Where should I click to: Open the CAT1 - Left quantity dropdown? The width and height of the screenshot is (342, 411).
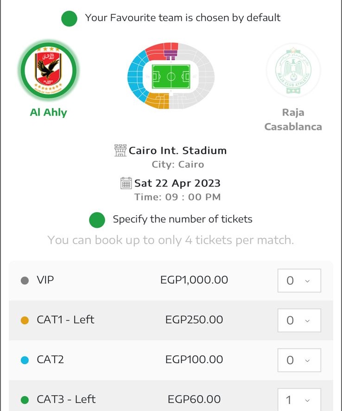coord(299,320)
